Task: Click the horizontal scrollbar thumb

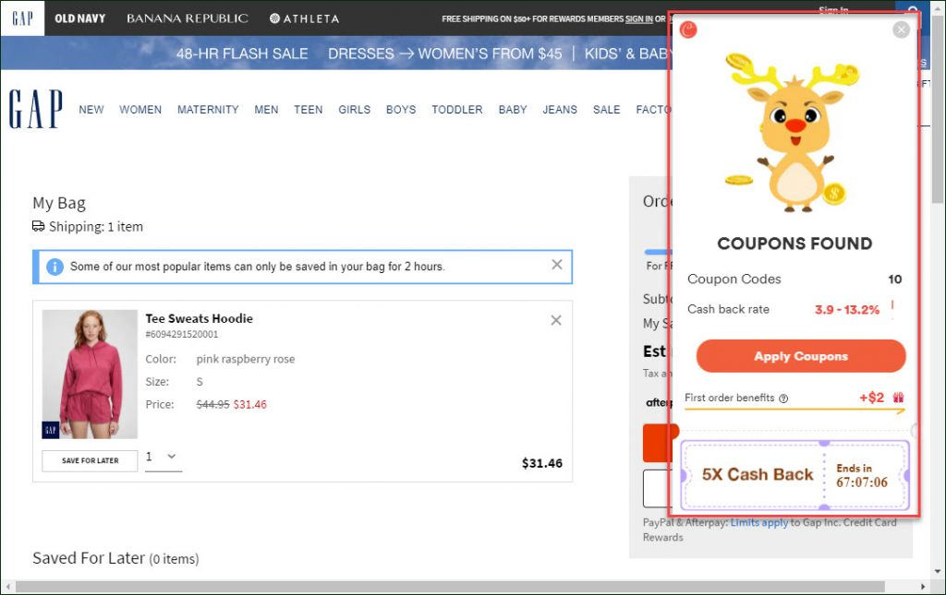Action: (450, 587)
